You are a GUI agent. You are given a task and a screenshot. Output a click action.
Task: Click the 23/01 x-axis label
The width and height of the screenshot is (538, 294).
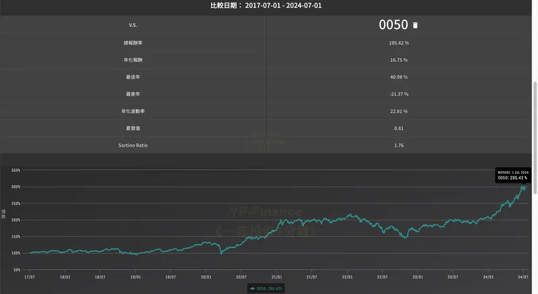pyautogui.click(x=418, y=277)
